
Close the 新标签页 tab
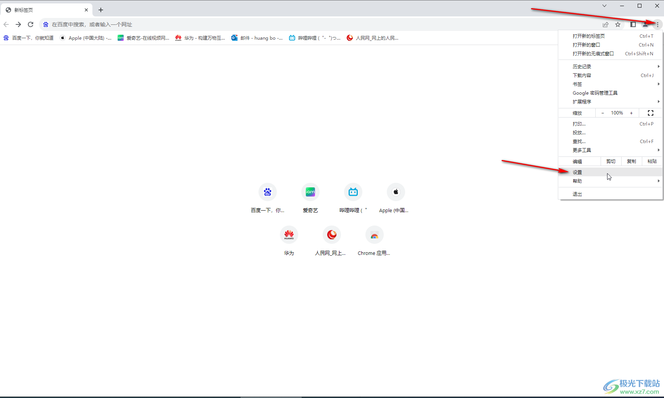pos(86,10)
